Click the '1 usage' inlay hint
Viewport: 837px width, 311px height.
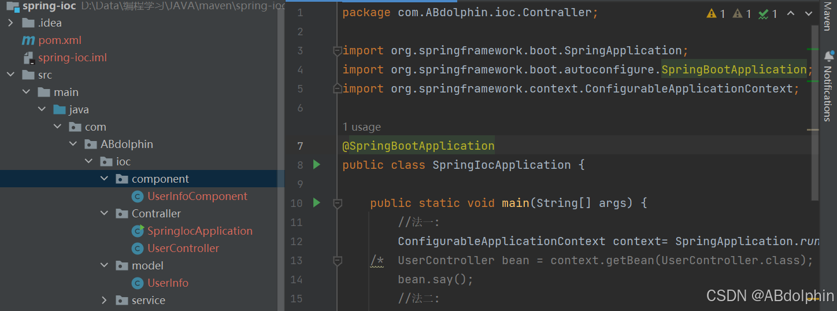tap(362, 127)
